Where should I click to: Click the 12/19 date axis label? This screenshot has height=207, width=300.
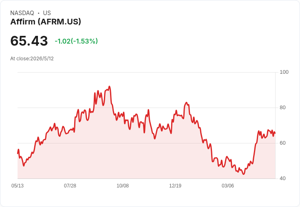175,185
